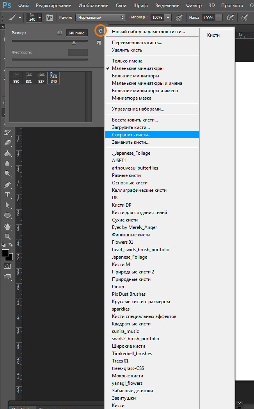
Task: Select the Zoom tool
Action: pyautogui.click(x=7, y=237)
